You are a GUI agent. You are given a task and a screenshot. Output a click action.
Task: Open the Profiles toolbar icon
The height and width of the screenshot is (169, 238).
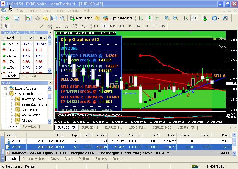point(17,18)
